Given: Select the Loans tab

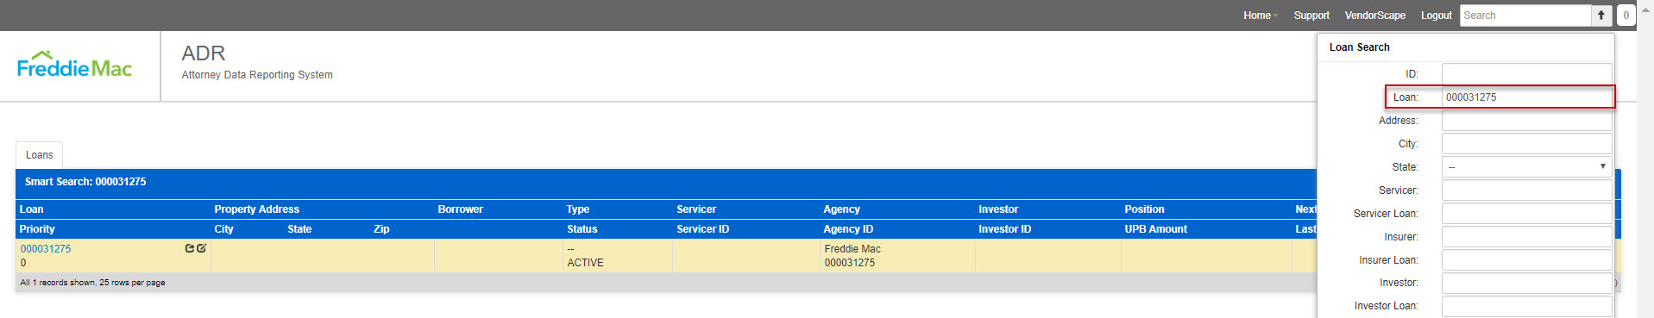Looking at the screenshot, I should point(39,155).
